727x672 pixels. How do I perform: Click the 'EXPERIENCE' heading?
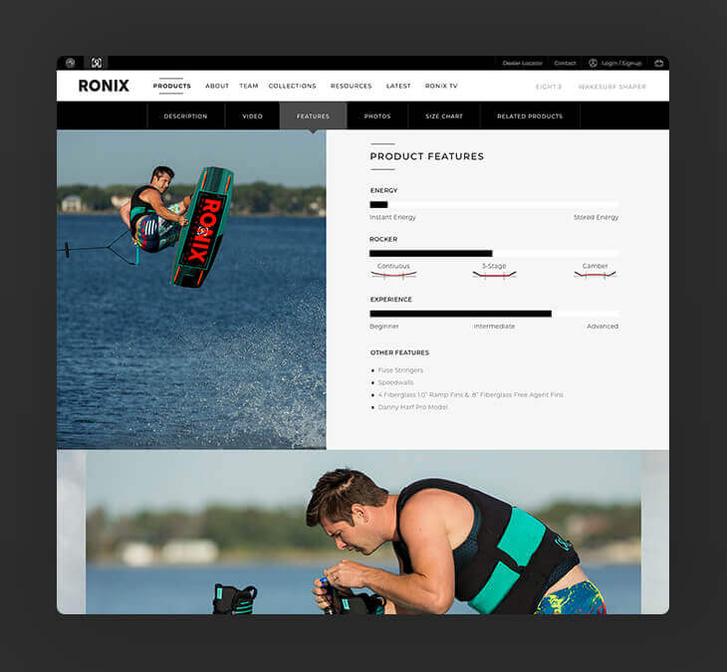click(x=390, y=300)
